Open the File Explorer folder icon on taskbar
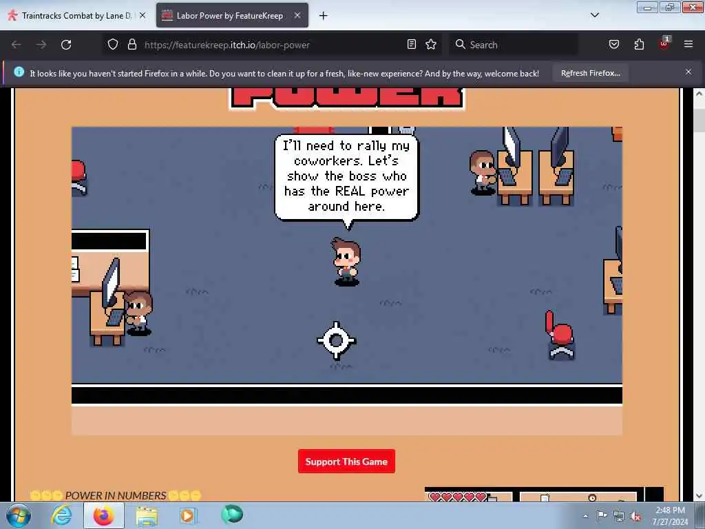Screen dimensions: 705x529 coord(147,515)
